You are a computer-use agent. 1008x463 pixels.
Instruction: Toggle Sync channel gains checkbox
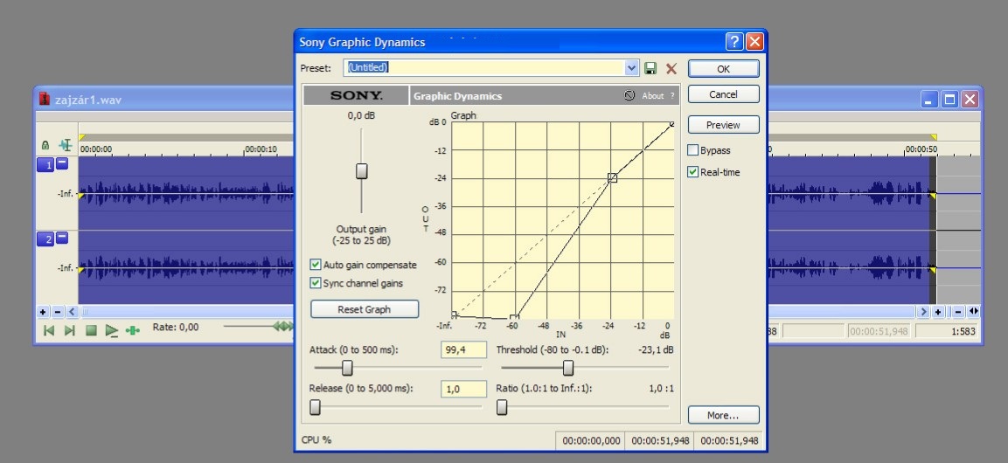[x=316, y=283]
